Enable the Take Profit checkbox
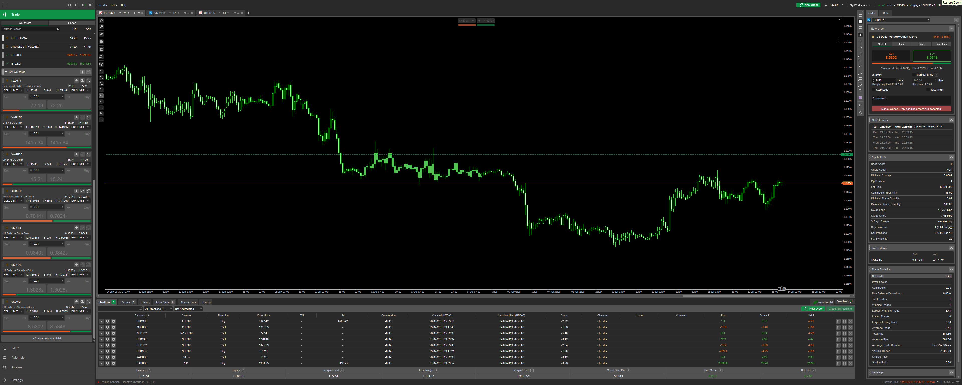 (928, 90)
